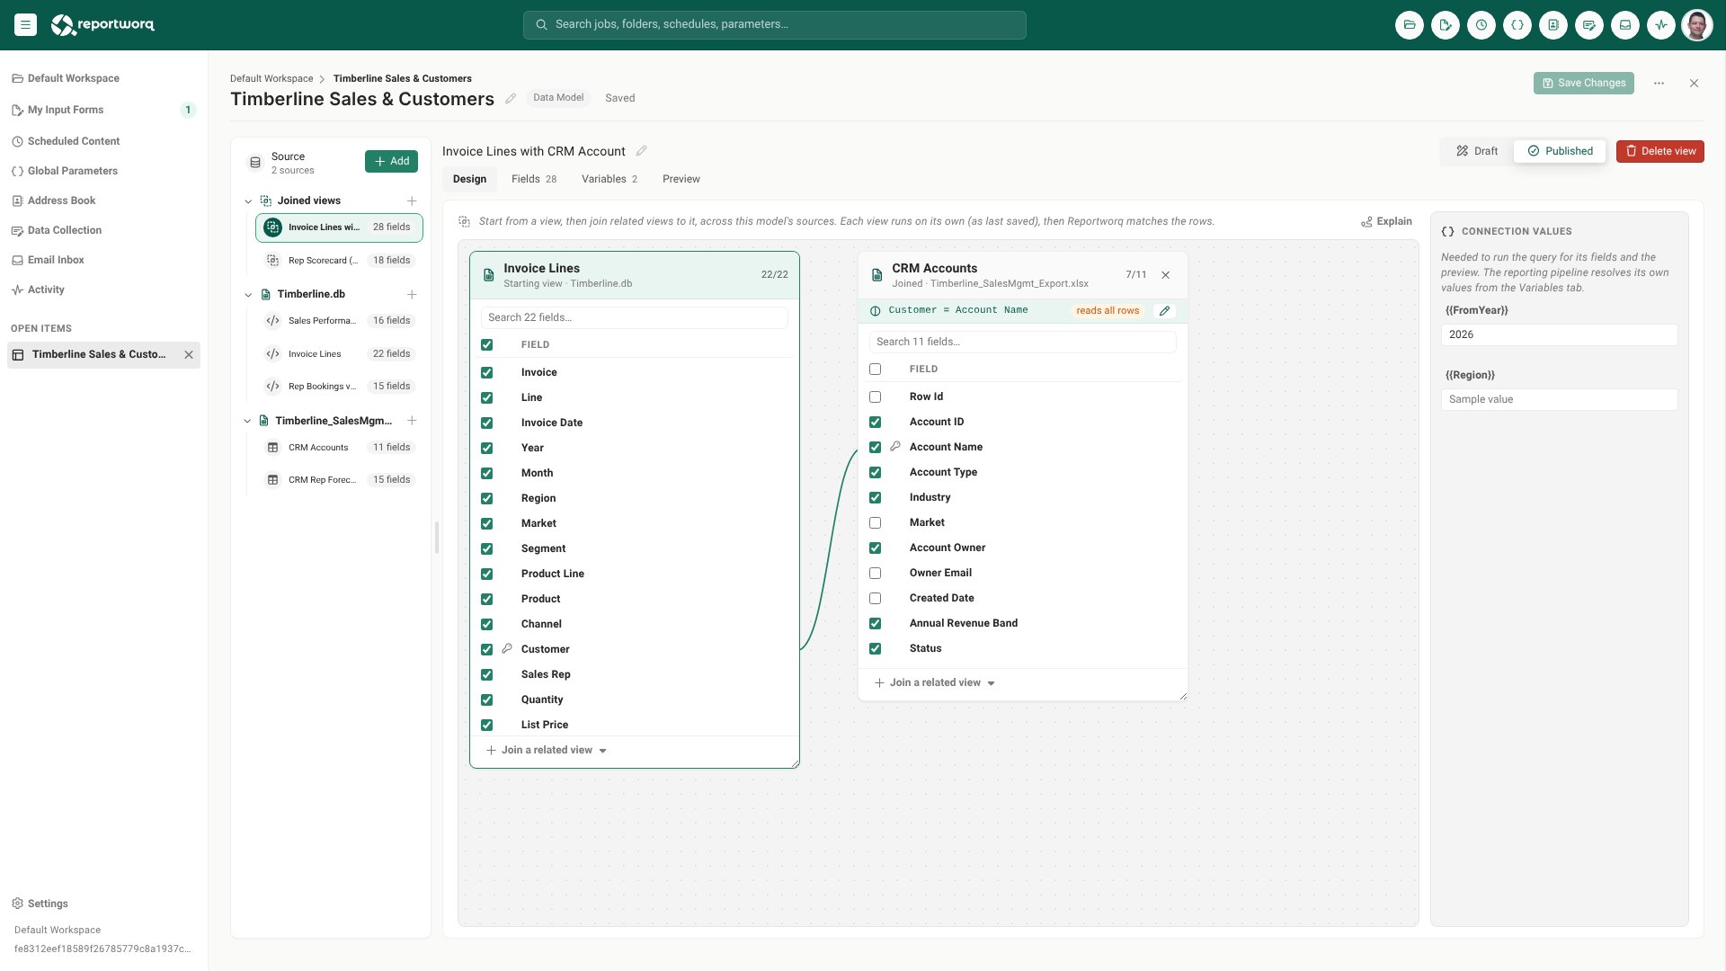The height and width of the screenshot is (971, 1726).
Task: Edit the Customer = Account Name join condition
Action: [1164, 310]
